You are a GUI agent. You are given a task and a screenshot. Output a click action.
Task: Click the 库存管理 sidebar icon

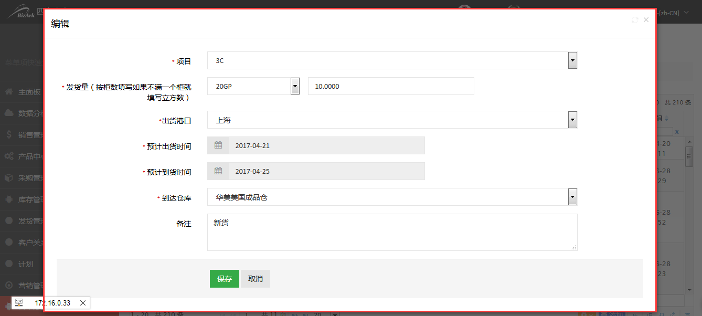(9, 199)
